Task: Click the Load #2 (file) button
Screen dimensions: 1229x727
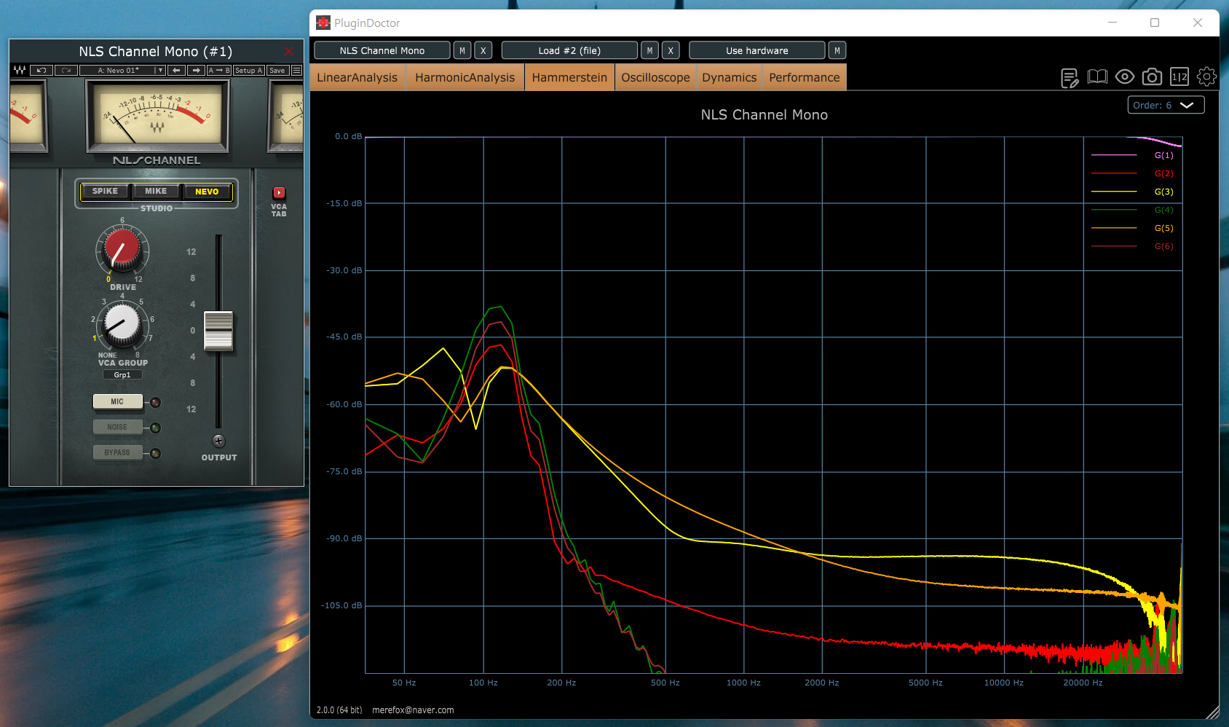Action: [569, 50]
